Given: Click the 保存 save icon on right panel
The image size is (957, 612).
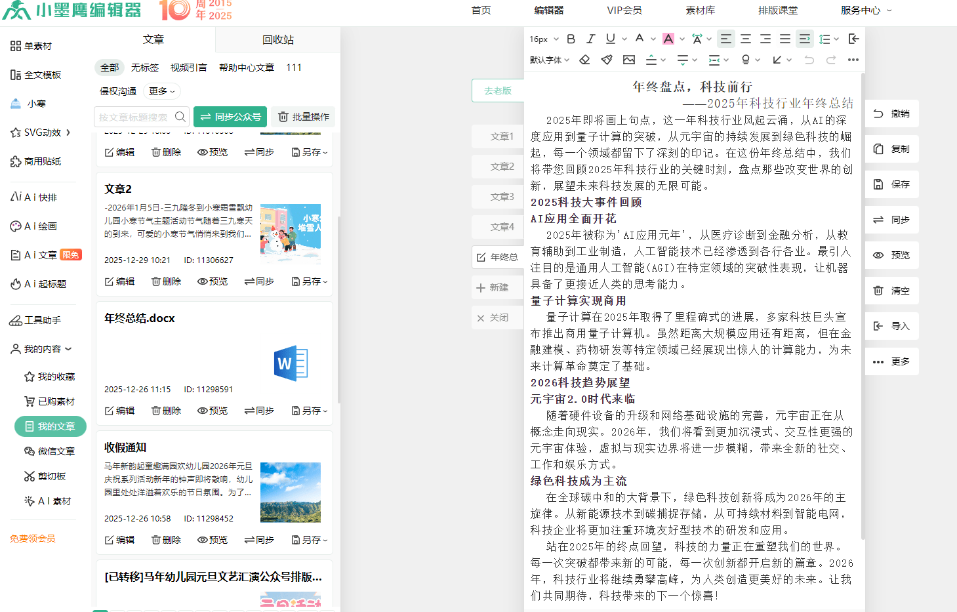Looking at the screenshot, I should [878, 184].
